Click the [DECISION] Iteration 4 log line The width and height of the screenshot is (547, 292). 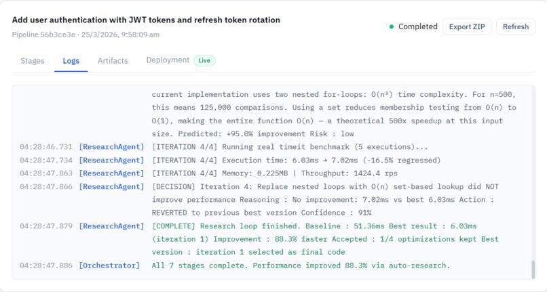pos(325,187)
